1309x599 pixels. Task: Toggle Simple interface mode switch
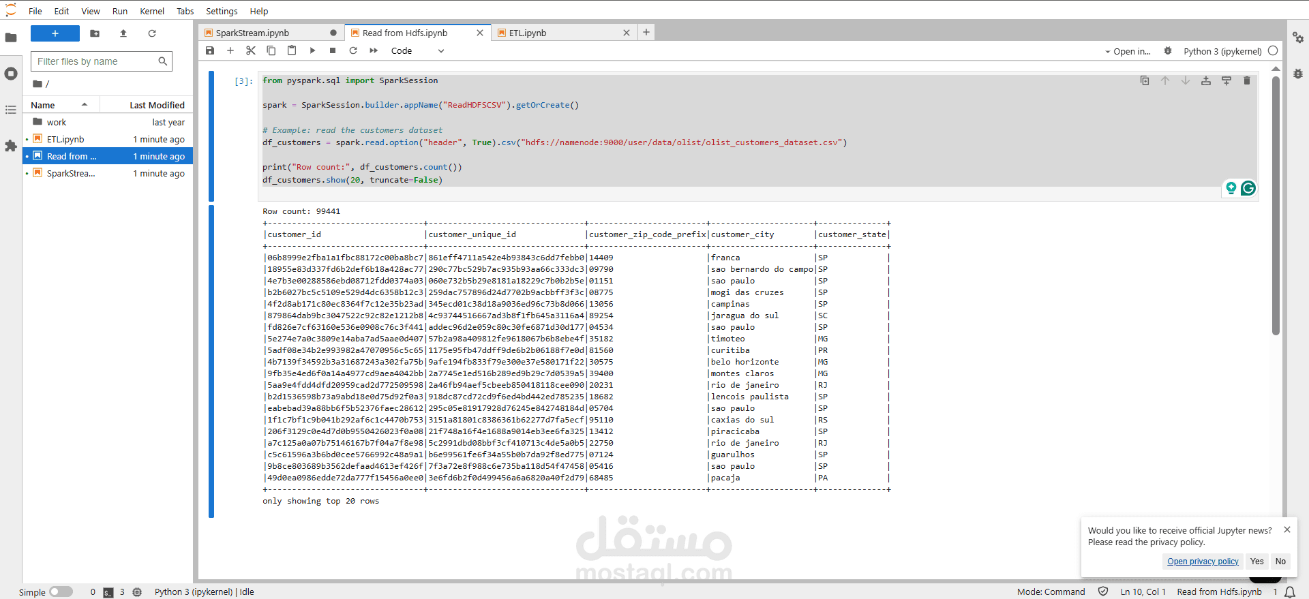click(x=61, y=592)
